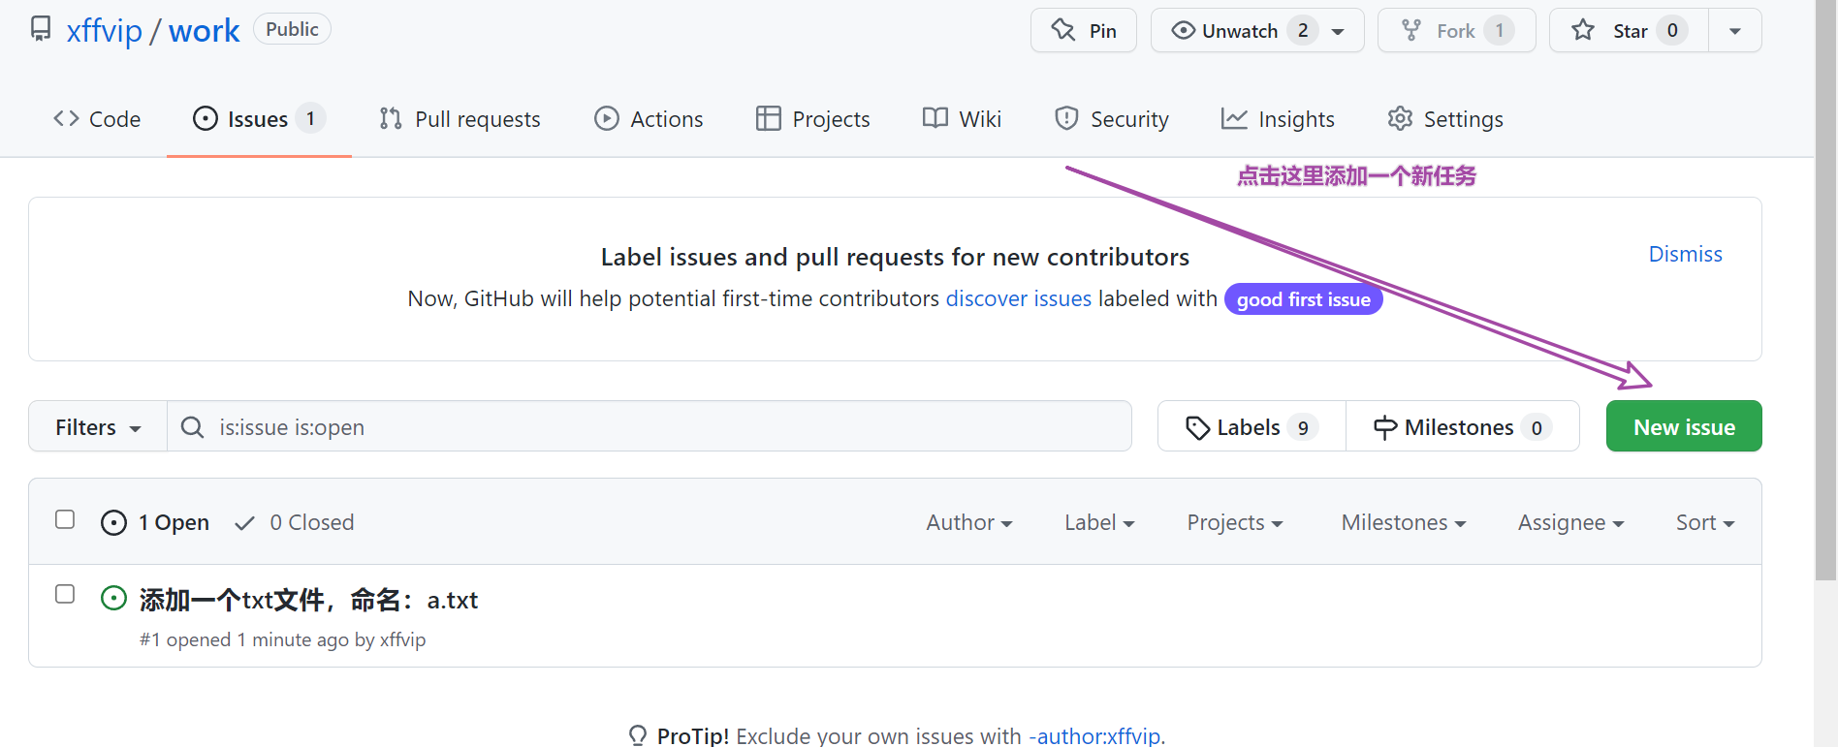Check the box for issue a.txt
Viewport: 1838px width, 747px height.
(65, 594)
